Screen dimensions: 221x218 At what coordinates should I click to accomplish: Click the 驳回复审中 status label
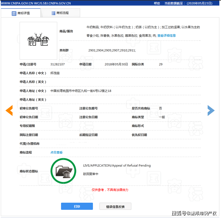point(90,174)
